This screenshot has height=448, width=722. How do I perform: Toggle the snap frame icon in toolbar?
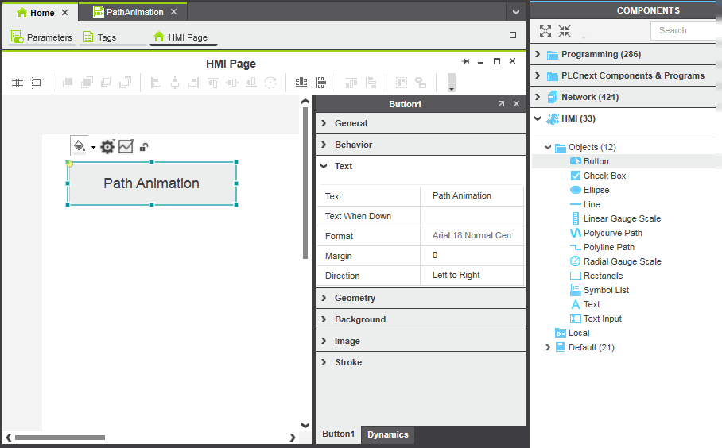tap(37, 83)
